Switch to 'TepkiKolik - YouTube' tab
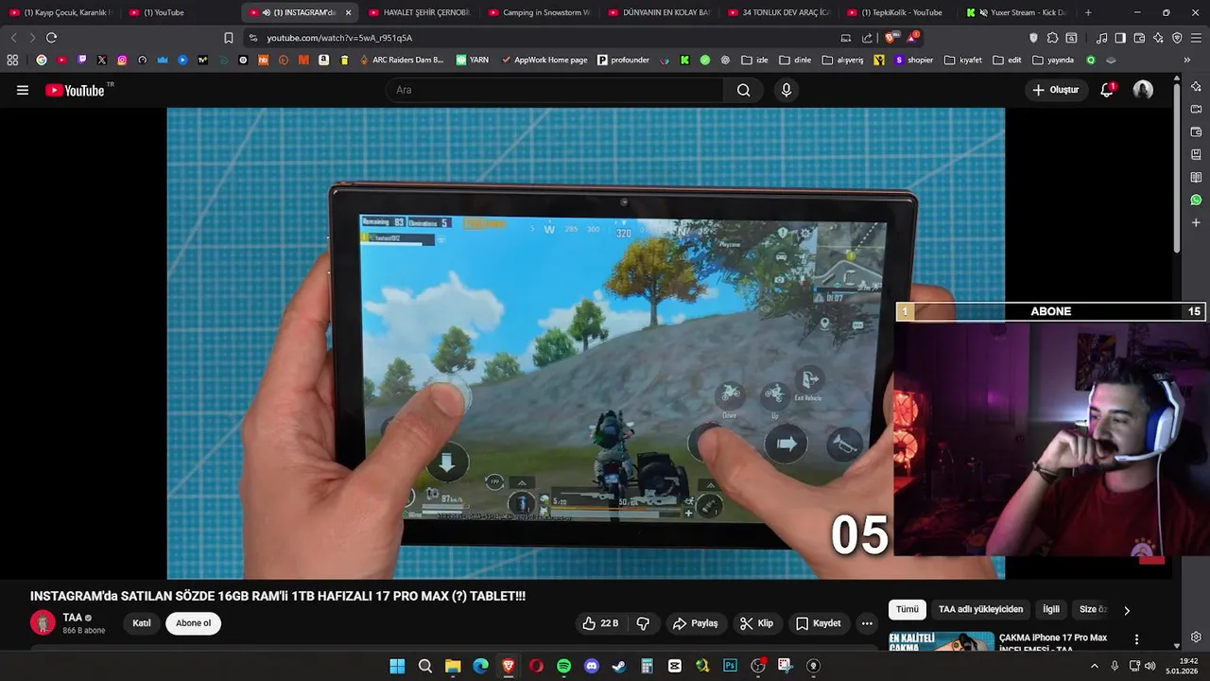 [x=897, y=12]
